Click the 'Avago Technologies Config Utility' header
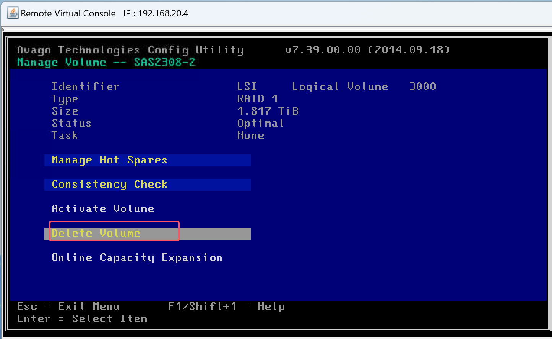This screenshot has height=339, width=552. 130,50
